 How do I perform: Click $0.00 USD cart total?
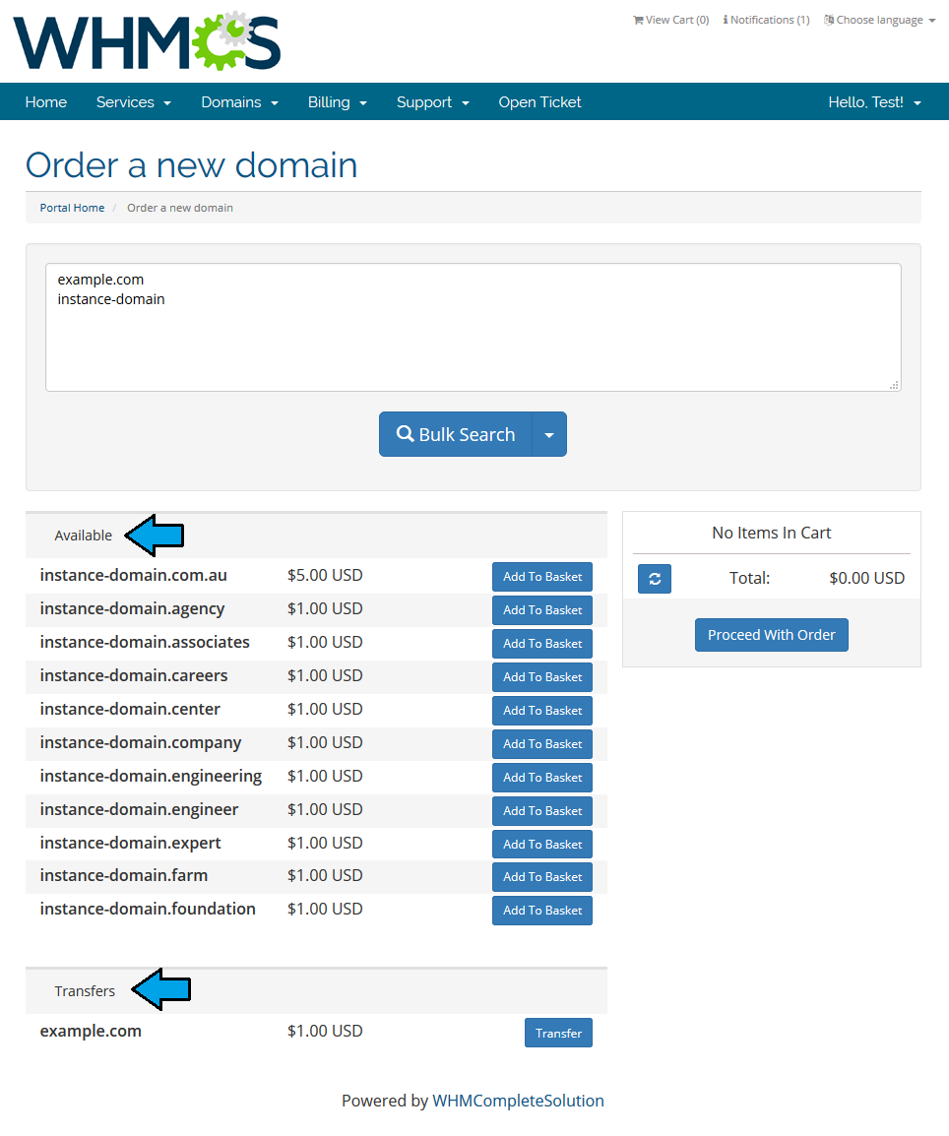(x=867, y=578)
